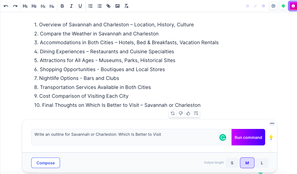Click 'Attractions for All Ages' line
This screenshot has width=297, height=174.
point(105,60)
